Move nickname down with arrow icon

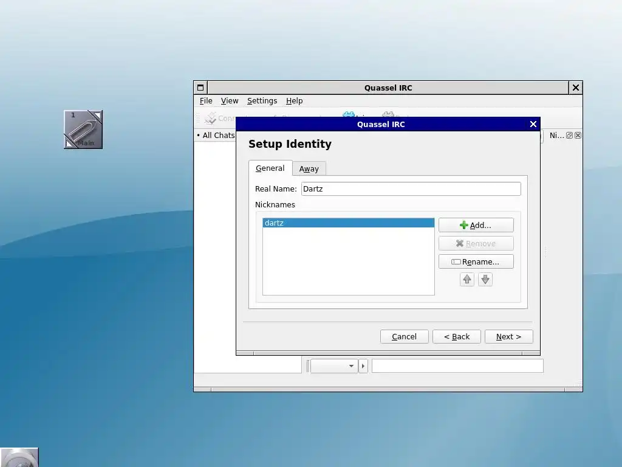[x=485, y=280]
